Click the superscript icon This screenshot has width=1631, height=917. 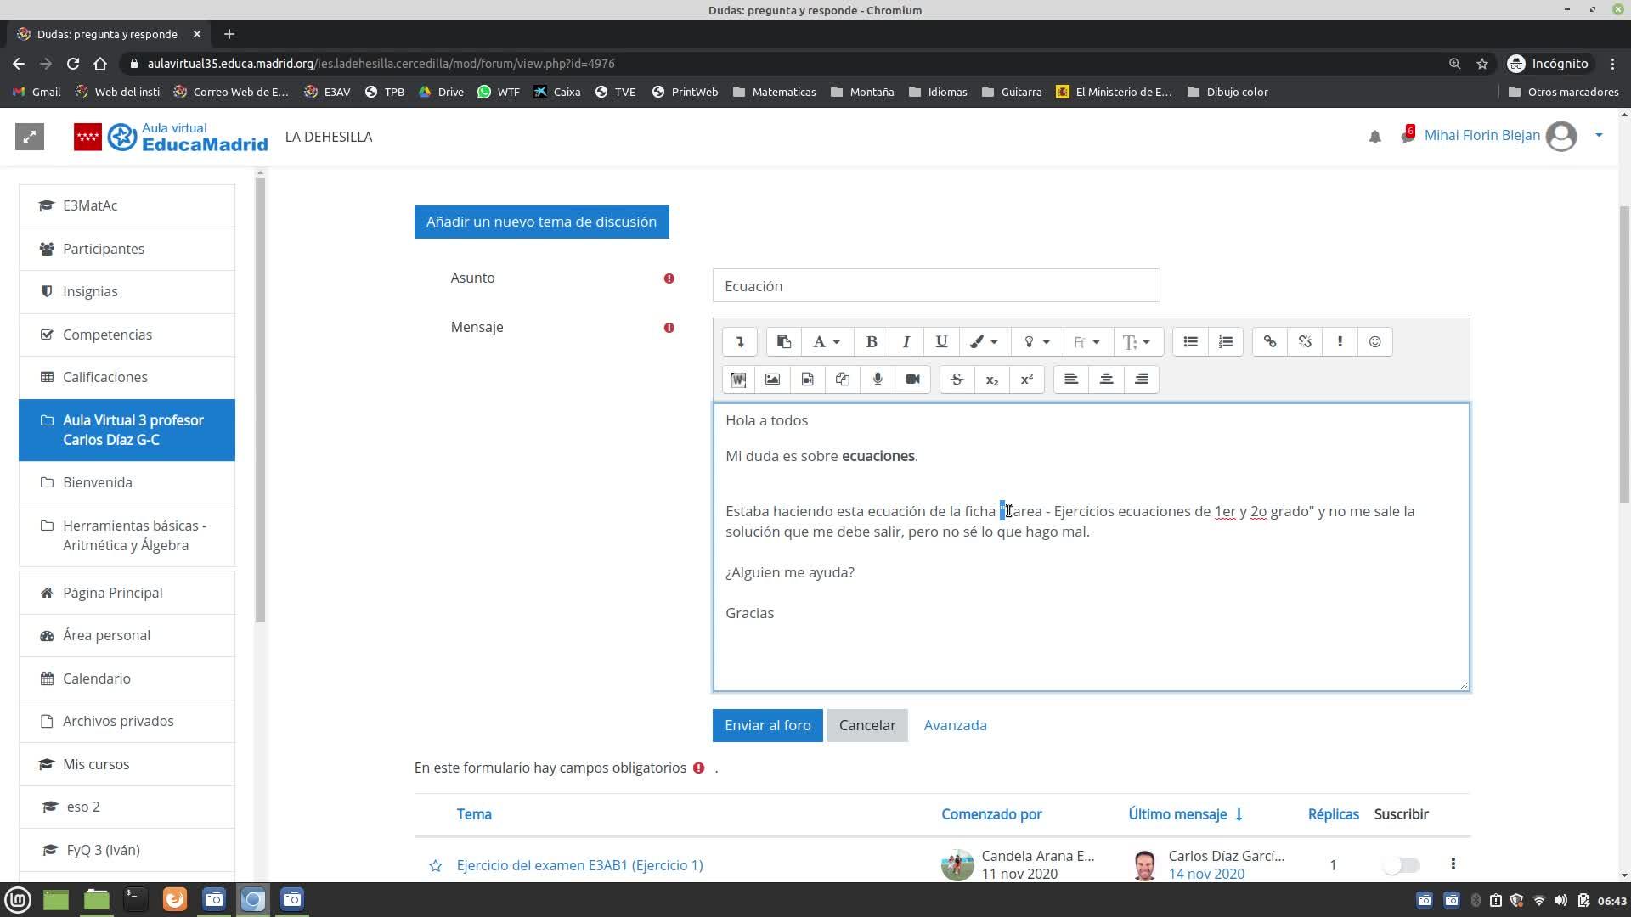pyautogui.click(x=1026, y=380)
